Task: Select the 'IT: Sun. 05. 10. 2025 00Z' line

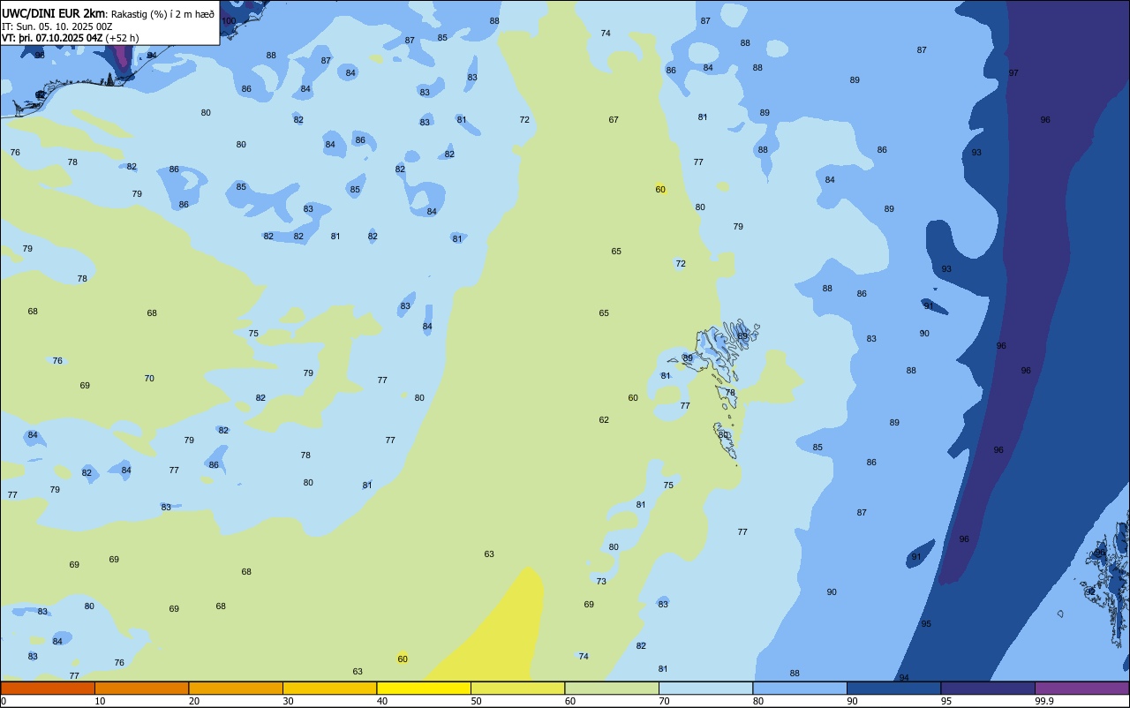Action: pyautogui.click(x=56, y=26)
